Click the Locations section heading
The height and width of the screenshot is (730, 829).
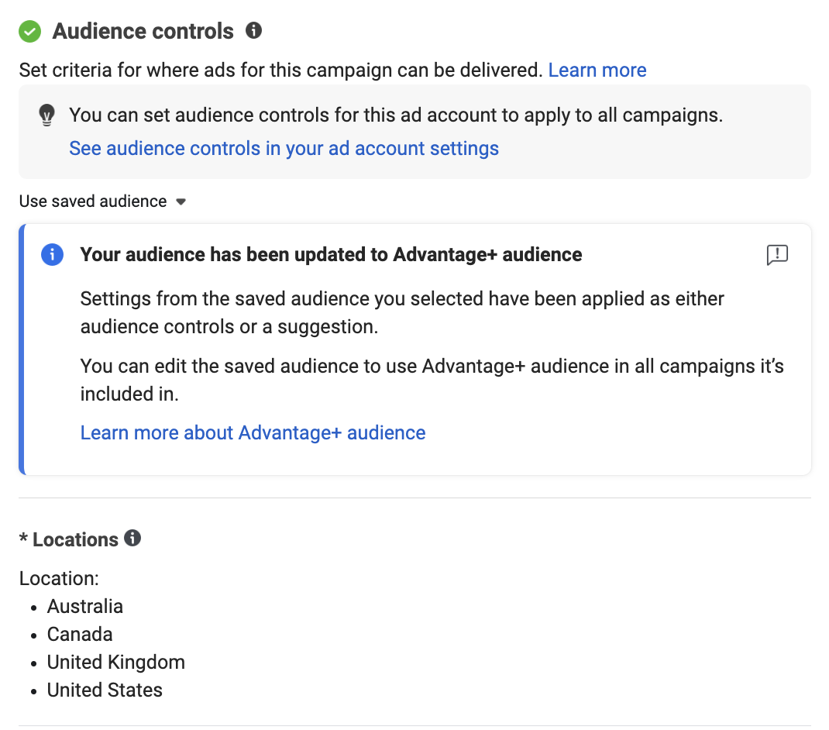click(x=76, y=539)
